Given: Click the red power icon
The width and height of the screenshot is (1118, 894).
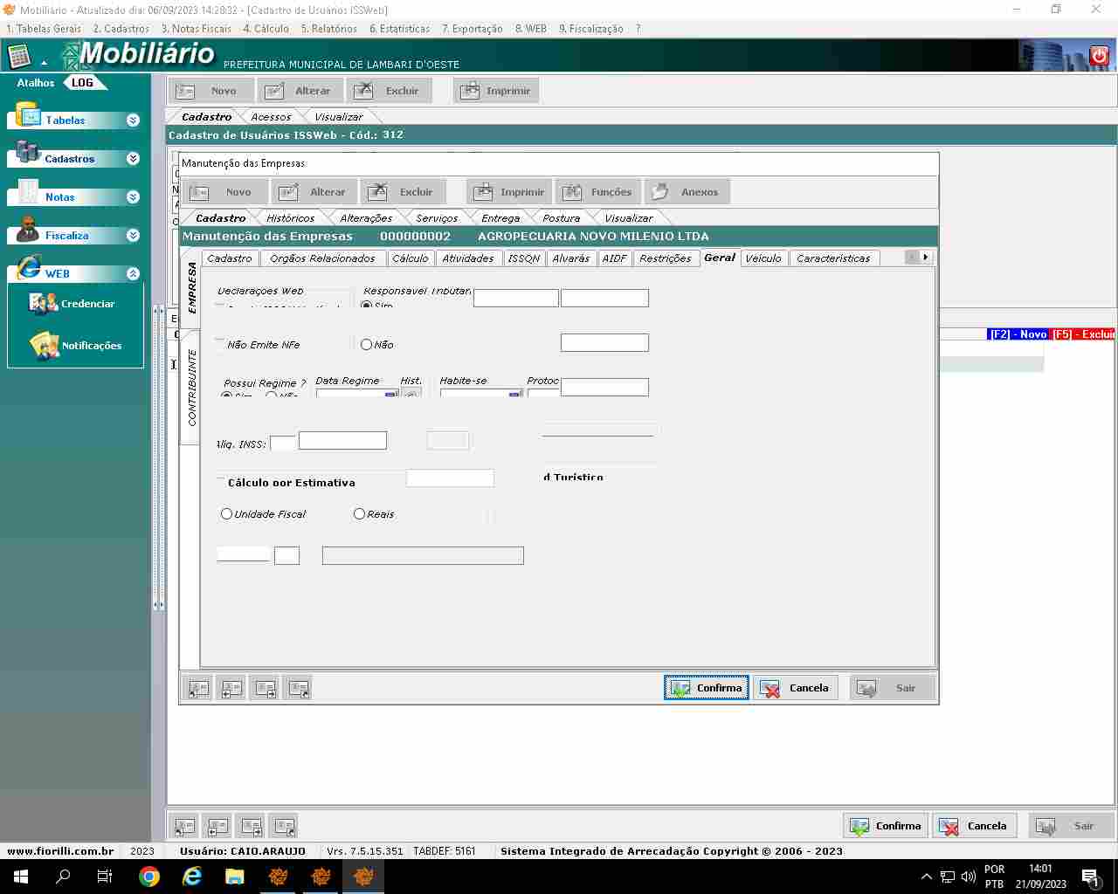Looking at the screenshot, I should [x=1099, y=57].
